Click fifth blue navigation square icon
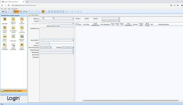The width and height of the screenshot is (183, 105). click(60, 11)
